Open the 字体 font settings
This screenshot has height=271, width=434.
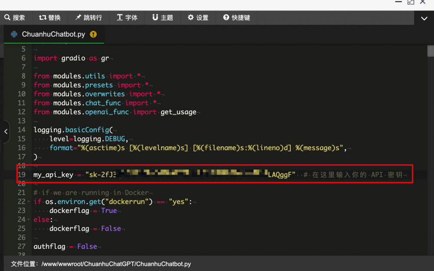point(127,18)
